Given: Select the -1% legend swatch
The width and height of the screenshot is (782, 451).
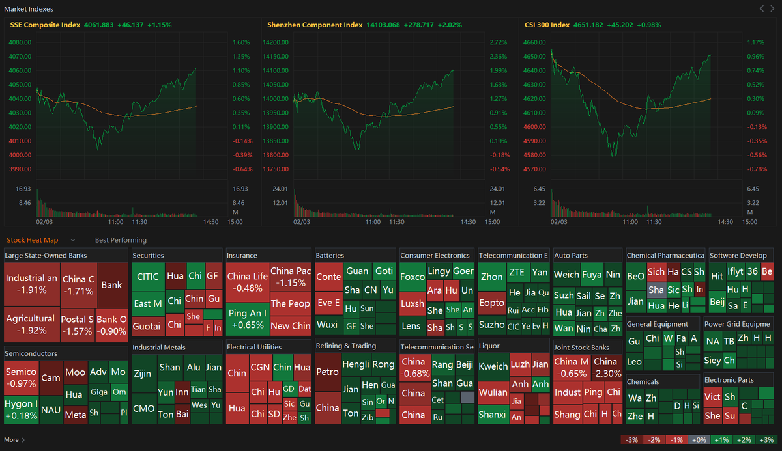Looking at the screenshot, I should [x=676, y=440].
